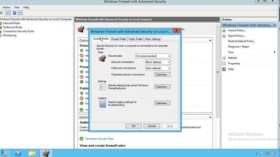Click Refresh in the Actions pane

coord(232,58)
